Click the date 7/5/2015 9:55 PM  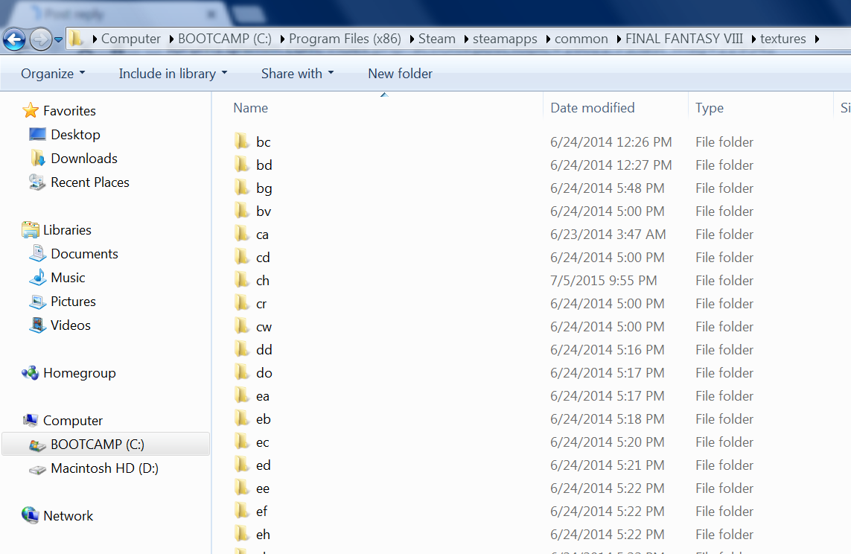point(603,281)
